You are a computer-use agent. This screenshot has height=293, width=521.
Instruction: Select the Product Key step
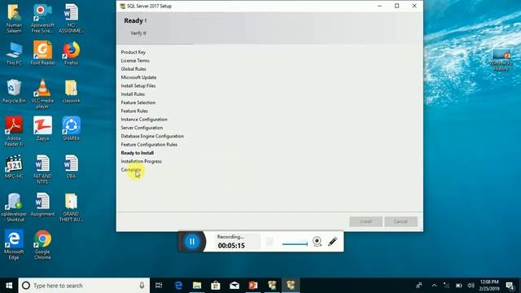134,52
